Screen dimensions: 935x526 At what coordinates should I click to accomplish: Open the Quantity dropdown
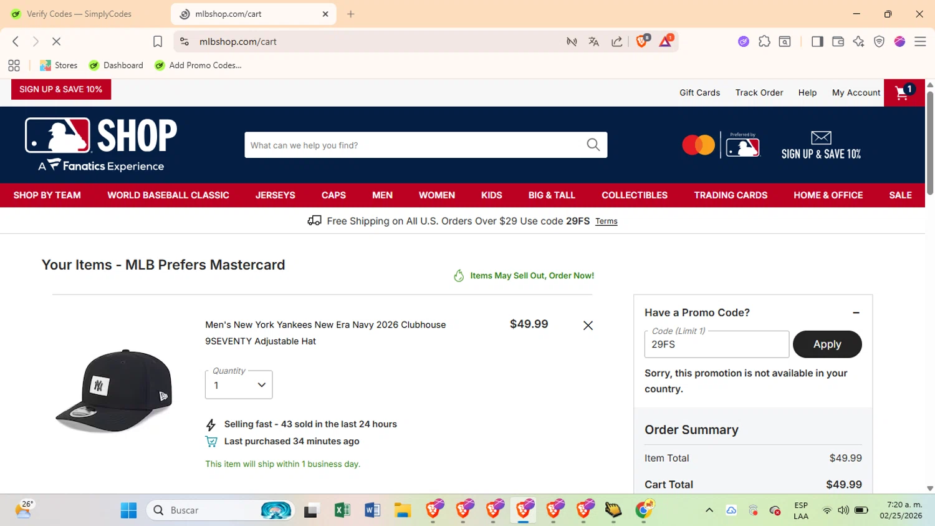pyautogui.click(x=239, y=385)
